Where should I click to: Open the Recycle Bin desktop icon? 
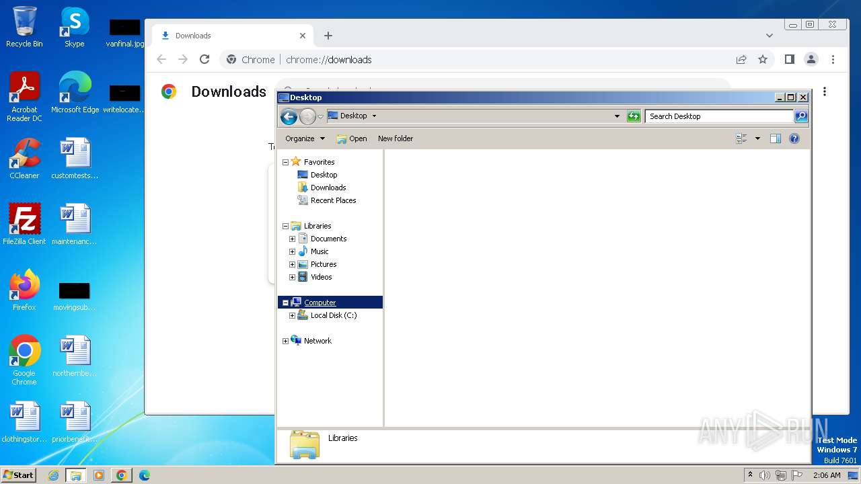[24, 27]
